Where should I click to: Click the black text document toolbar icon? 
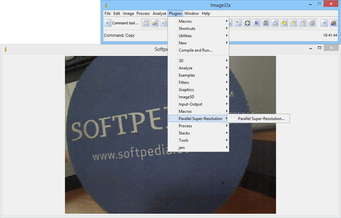(x=266, y=23)
